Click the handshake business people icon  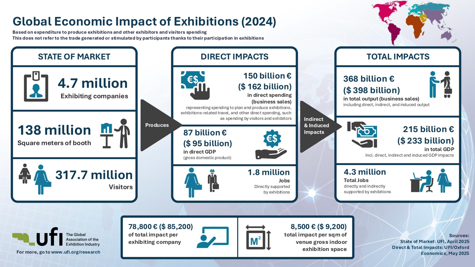click(x=441, y=84)
